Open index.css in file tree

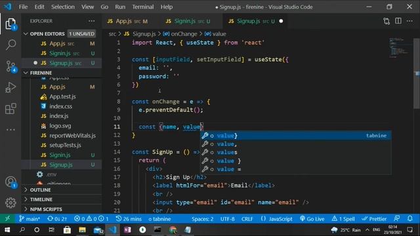[61, 106]
